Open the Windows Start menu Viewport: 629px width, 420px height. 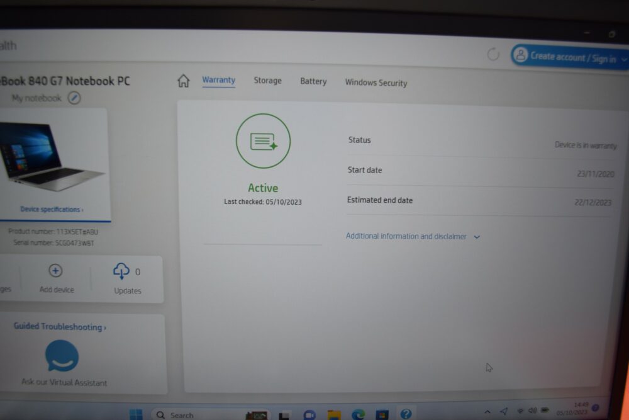coord(136,414)
